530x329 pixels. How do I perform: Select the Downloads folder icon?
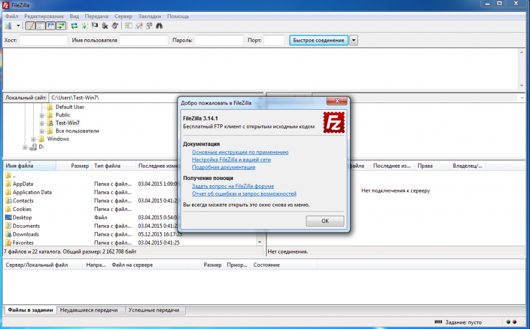(8, 234)
